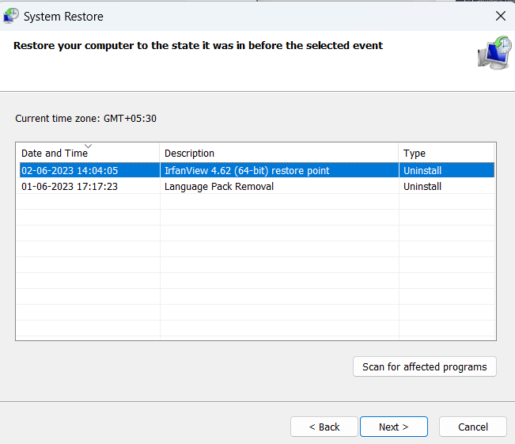This screenshot has width=515, height=444.
Task: Click Uninstall type of Language Pack entry
Action: [x=422, y=186]
